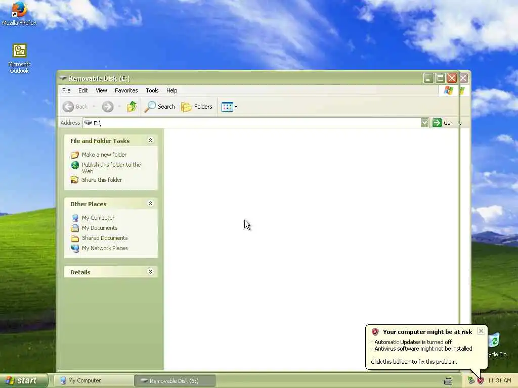Open the Microsoft Outlook desktop icon
Image resolution: width=518 pixels, height=388 pixels.
click(x=19, y=58)
